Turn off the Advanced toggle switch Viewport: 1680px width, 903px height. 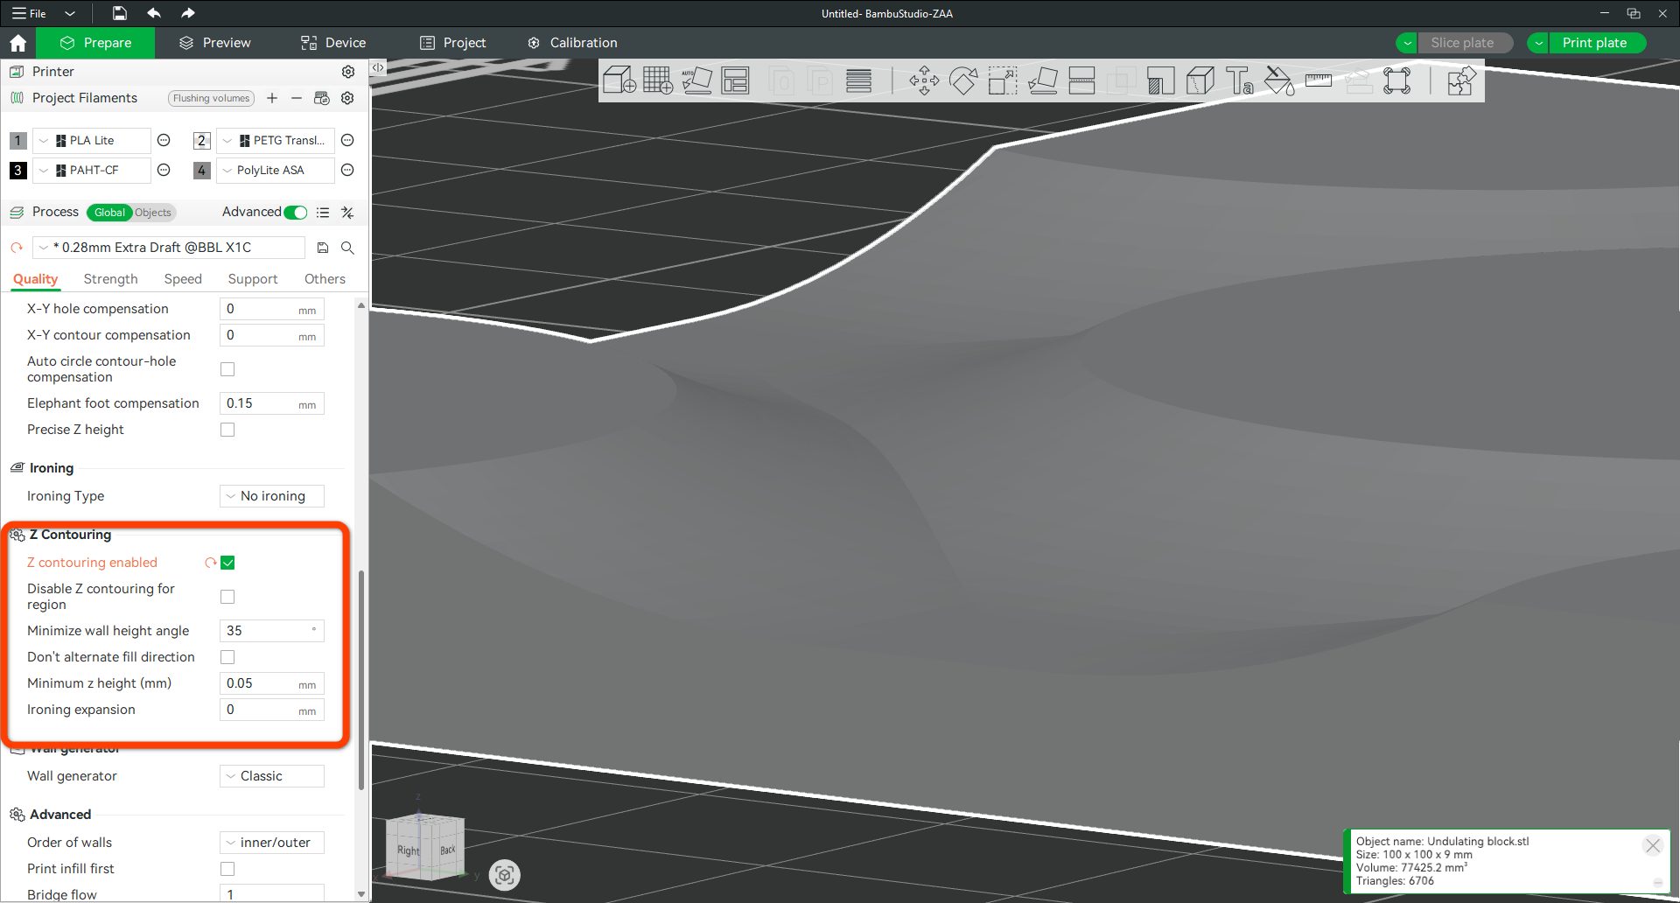[296, 213]
